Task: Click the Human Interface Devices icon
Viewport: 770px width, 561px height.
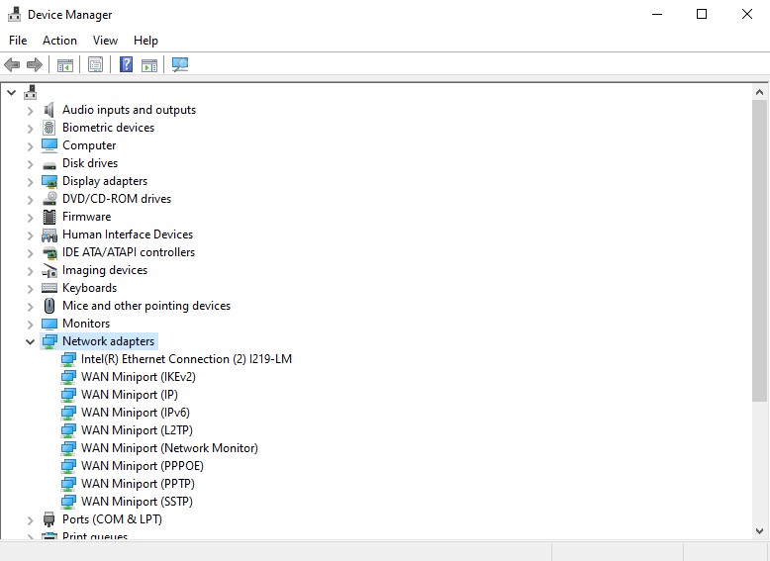Action: (x=49, y=235)
